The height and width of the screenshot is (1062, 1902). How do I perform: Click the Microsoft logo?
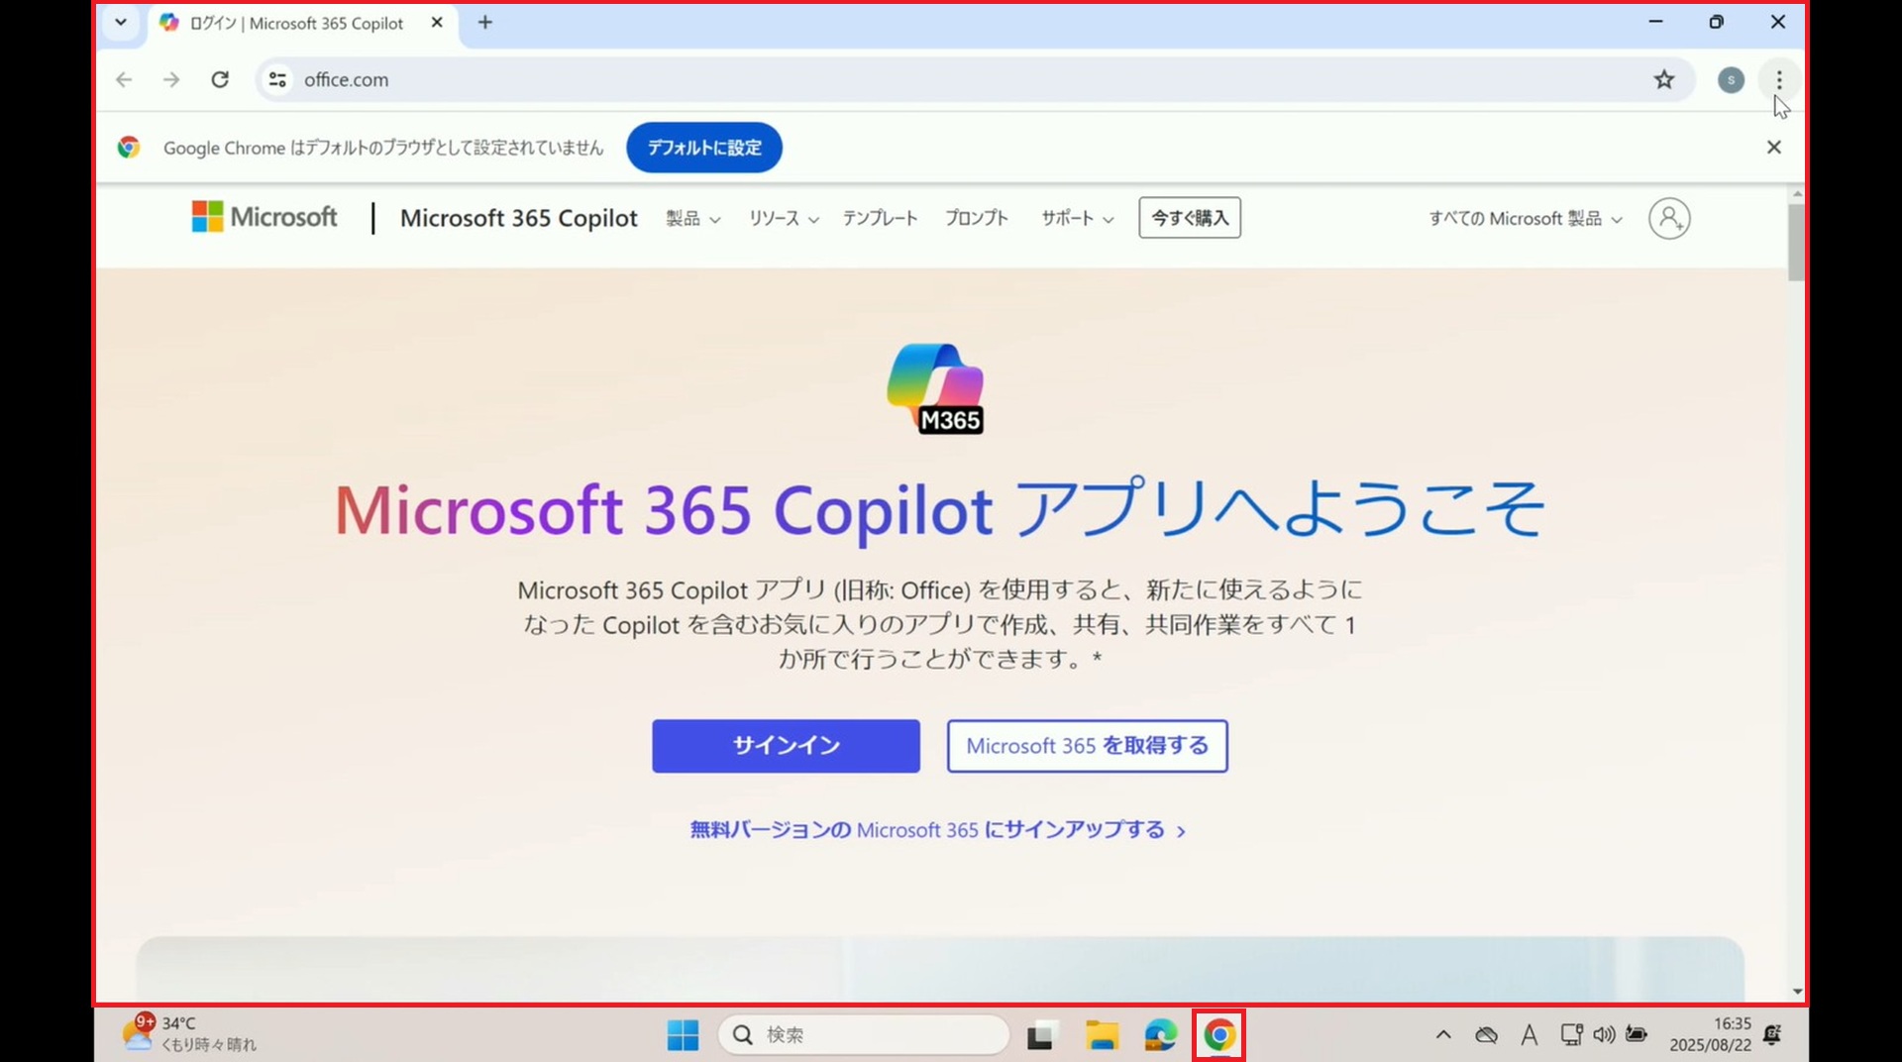(x=264, y=217)
